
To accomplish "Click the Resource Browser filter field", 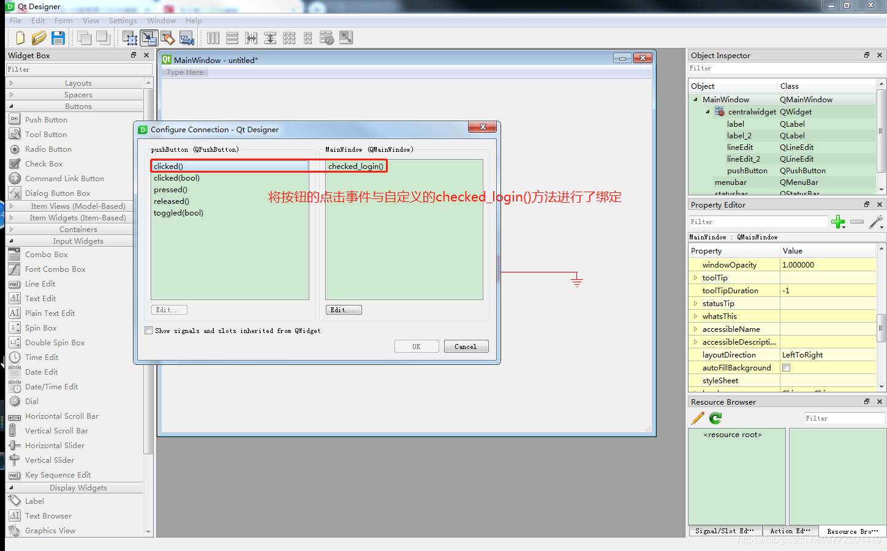I will (845, 418).
